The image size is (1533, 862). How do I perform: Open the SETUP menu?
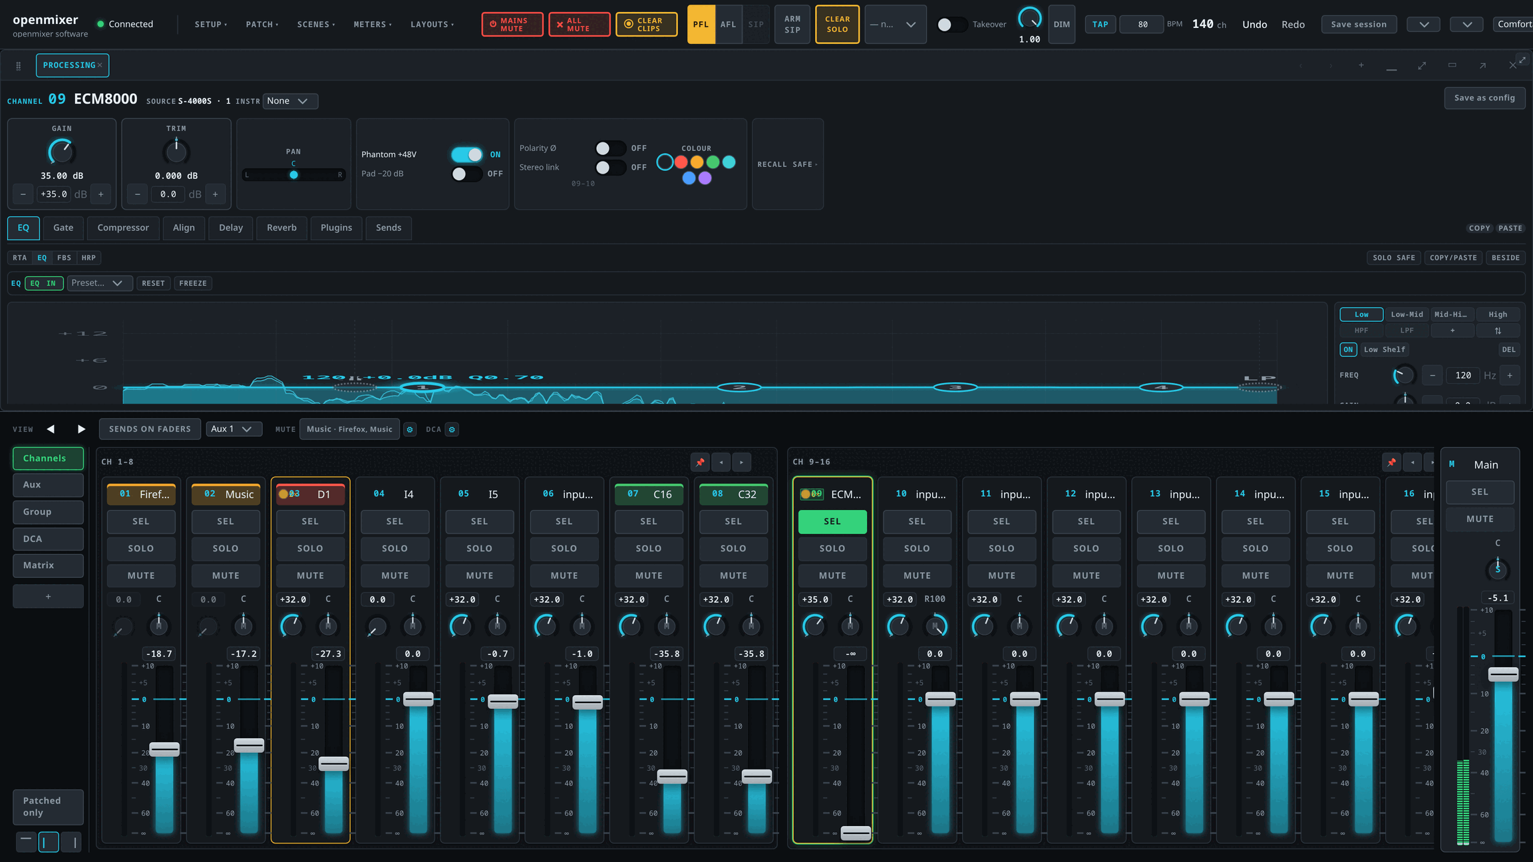point(211,25)
